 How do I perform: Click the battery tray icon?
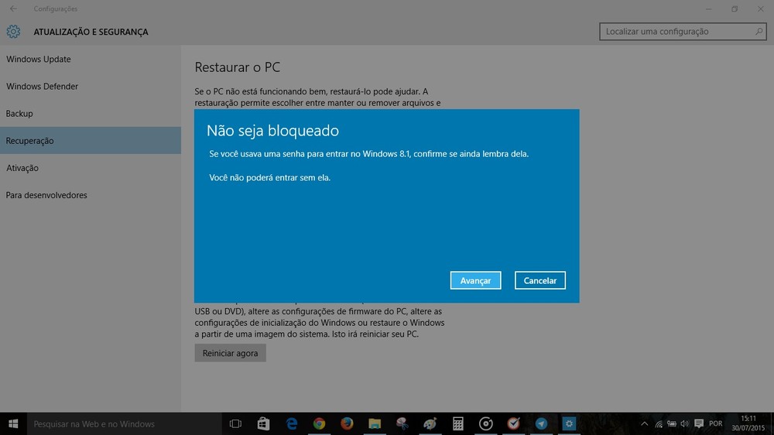pyautogui.click(x=672, y=423)
